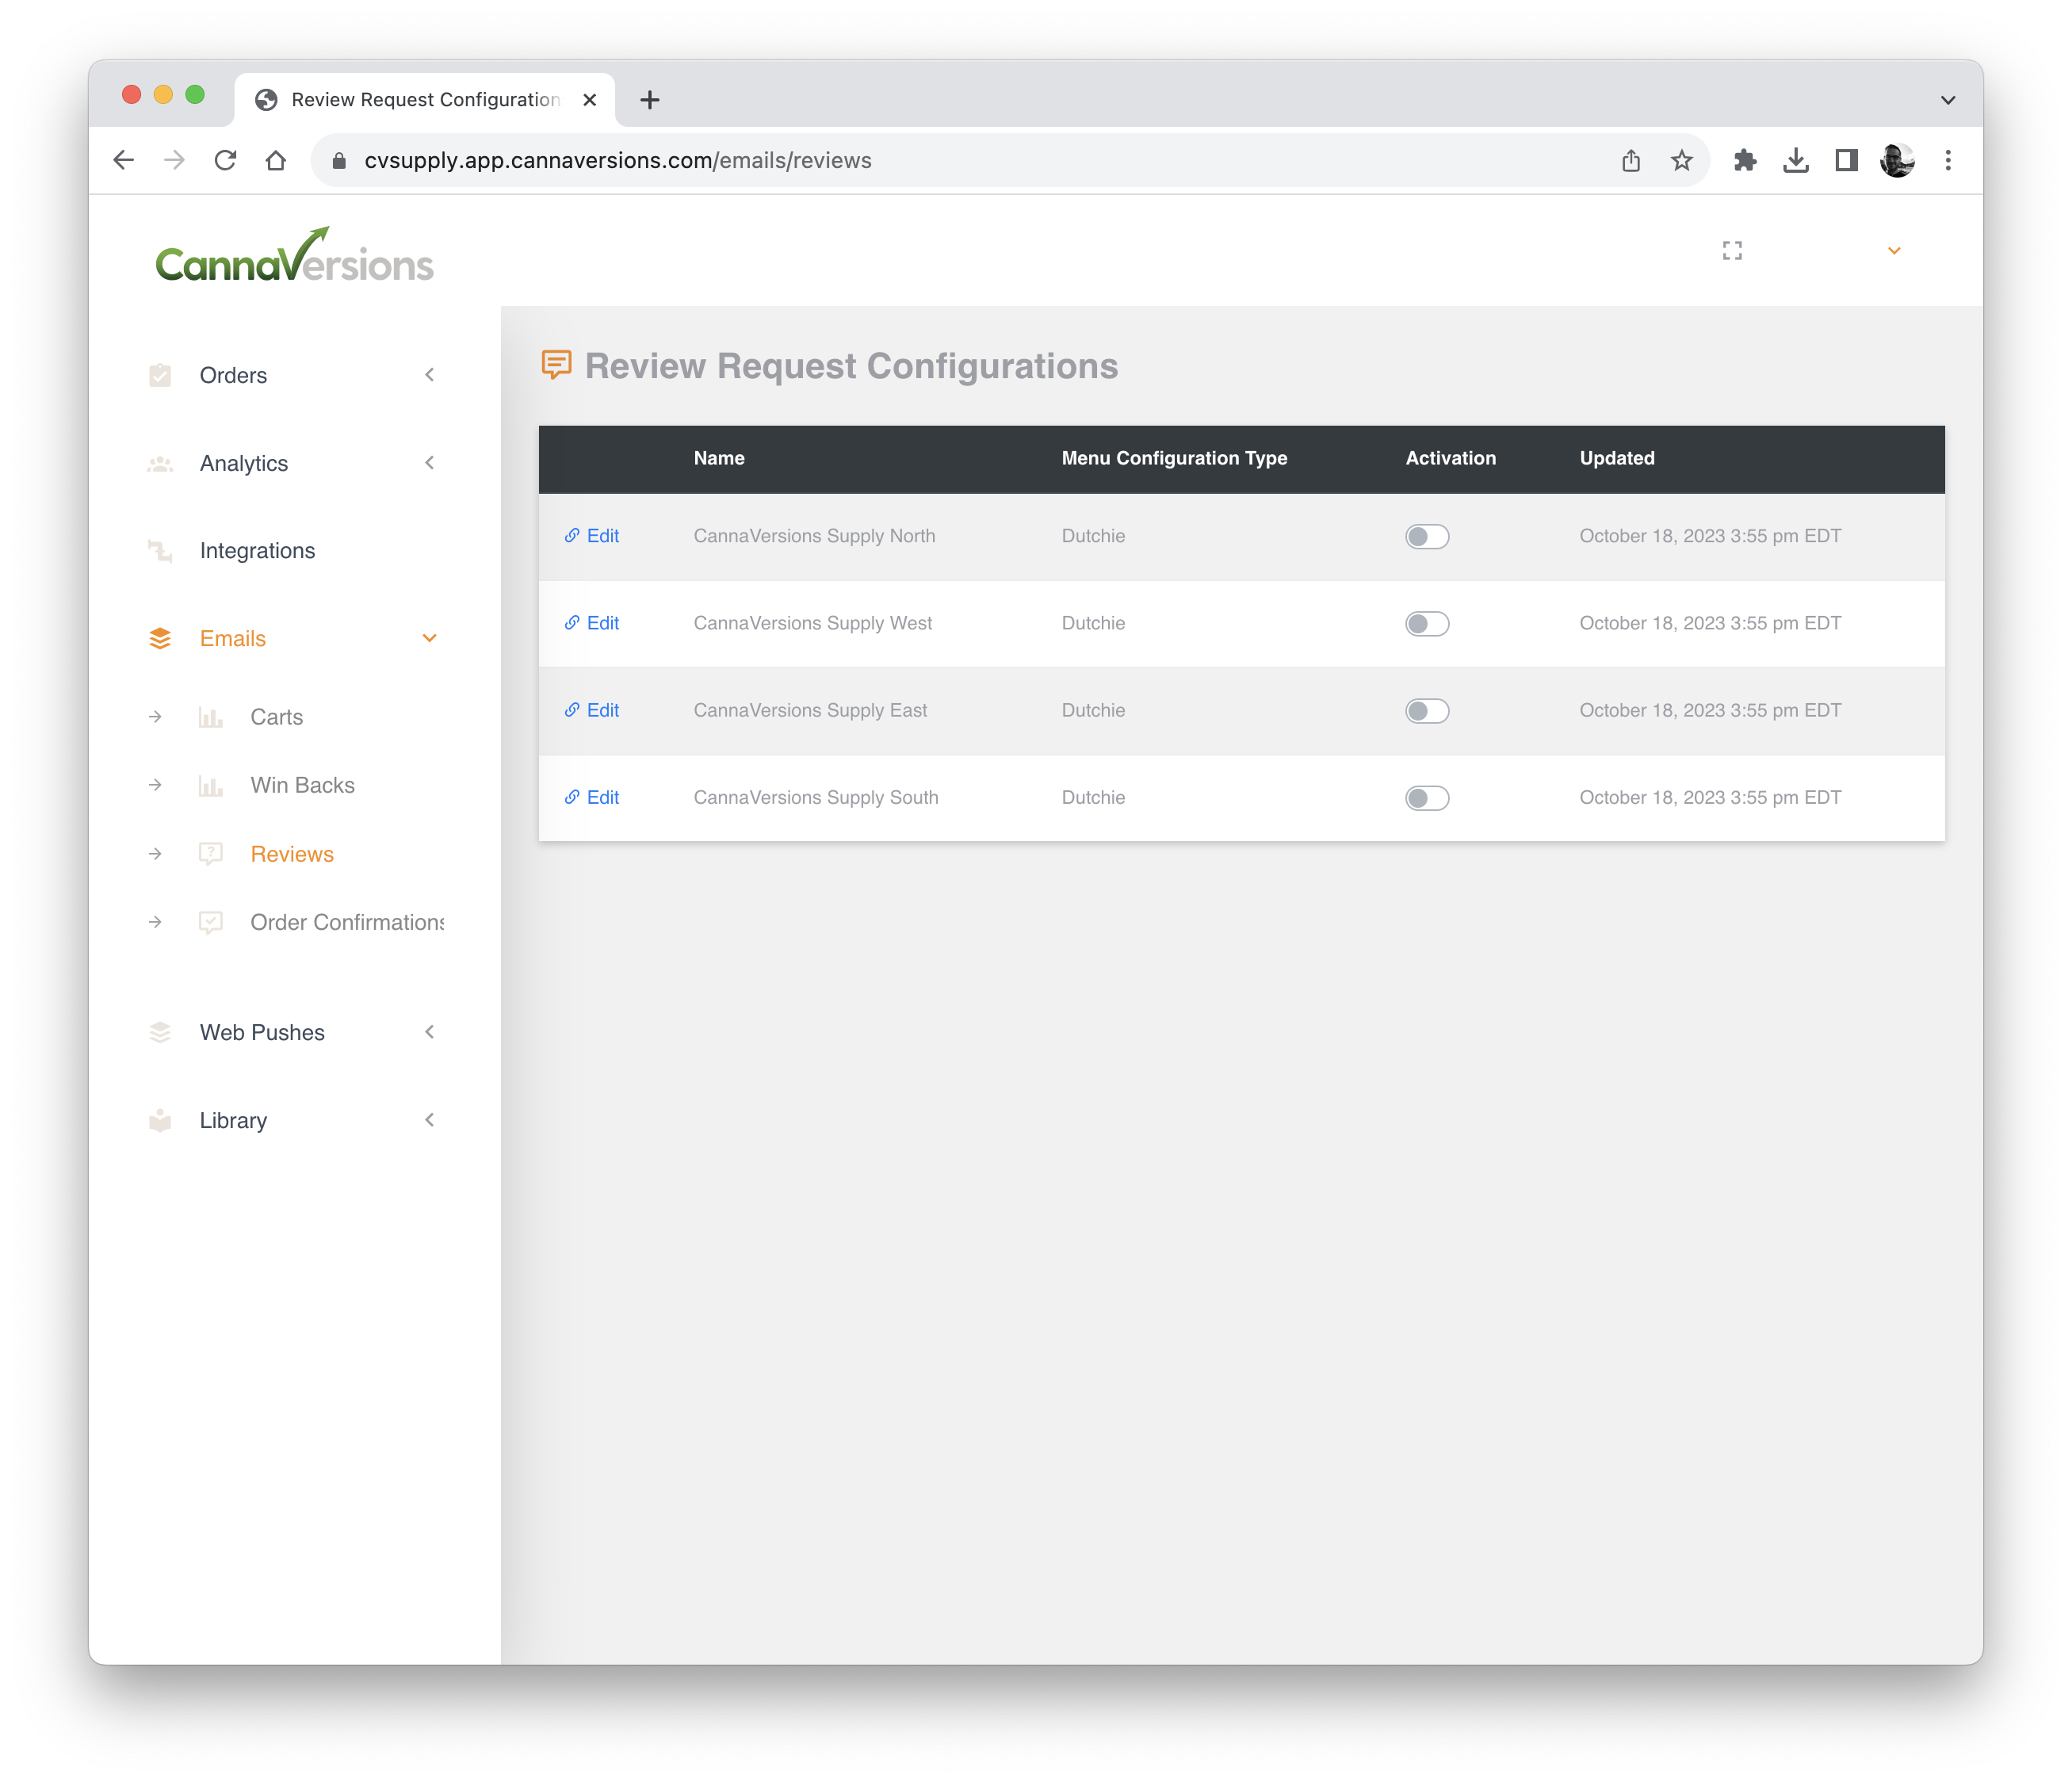2072x1782 pixels.
Task: Toggle activation for CannaVersions Supply West
Action: pyautogui.click(x=1426, y=624)
